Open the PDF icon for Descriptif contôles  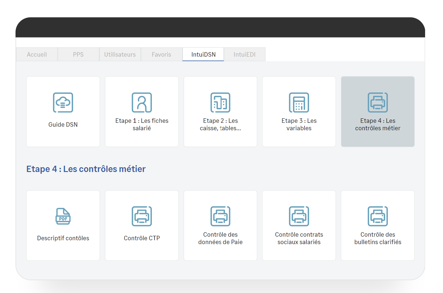(x=63, y=216)
